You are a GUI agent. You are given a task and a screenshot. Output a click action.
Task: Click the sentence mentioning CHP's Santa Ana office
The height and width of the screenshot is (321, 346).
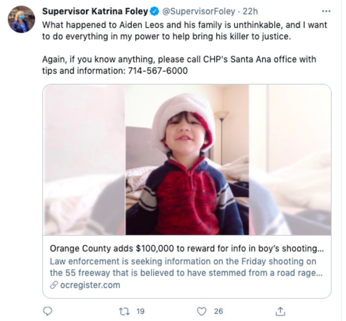[x=179, y=59]
